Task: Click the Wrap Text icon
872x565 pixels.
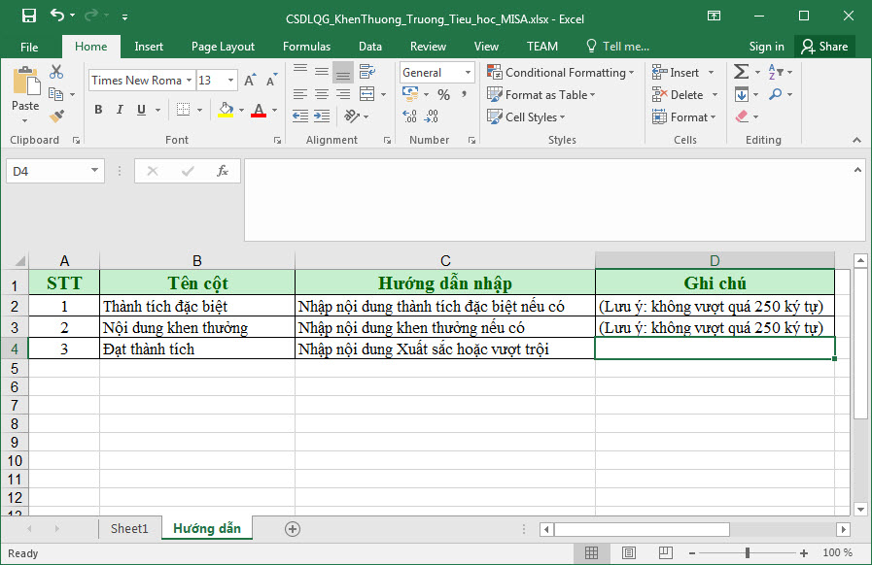Action: tap(366, 72)
